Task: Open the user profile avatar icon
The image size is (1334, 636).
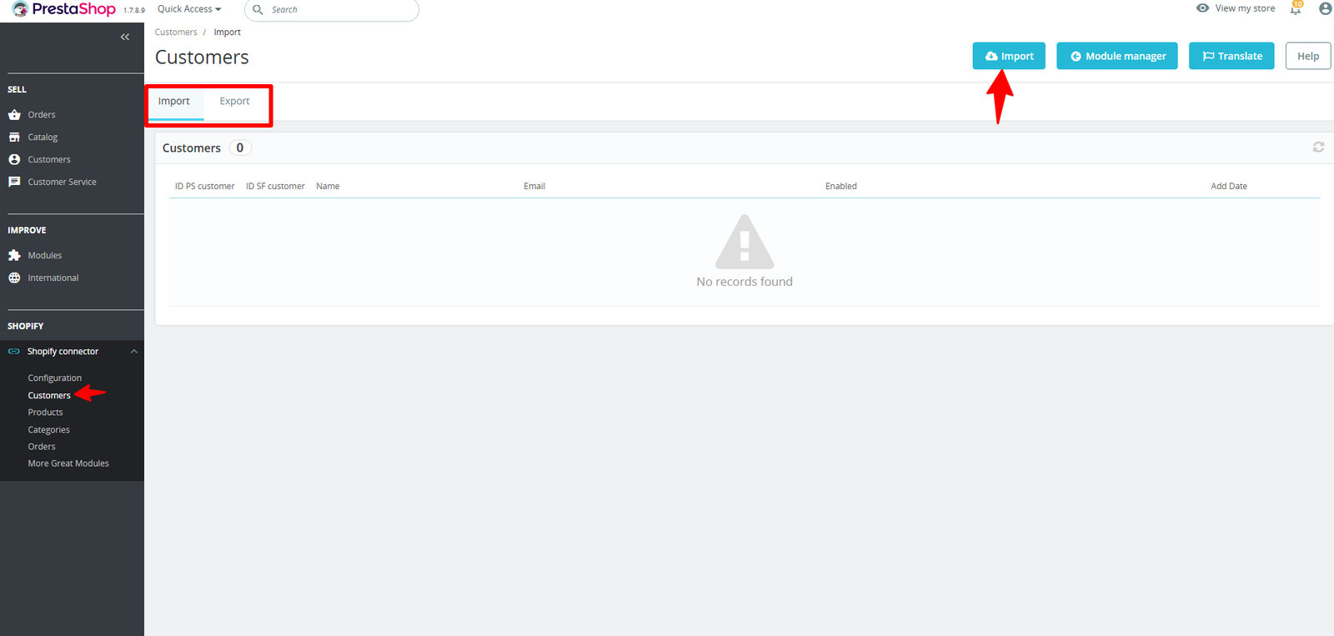Action: (1325, 8)
